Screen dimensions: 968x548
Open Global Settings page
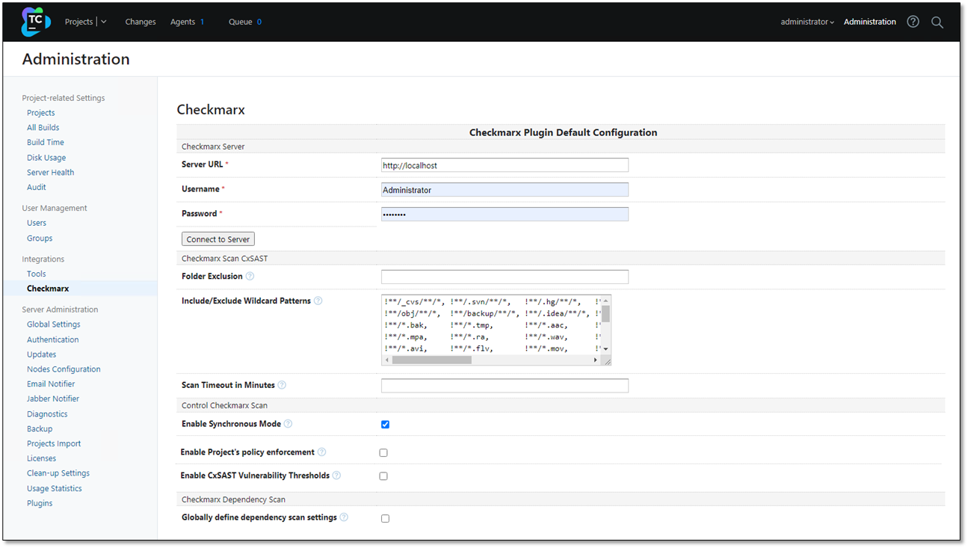pyautogui.click(x=54, y=324)
